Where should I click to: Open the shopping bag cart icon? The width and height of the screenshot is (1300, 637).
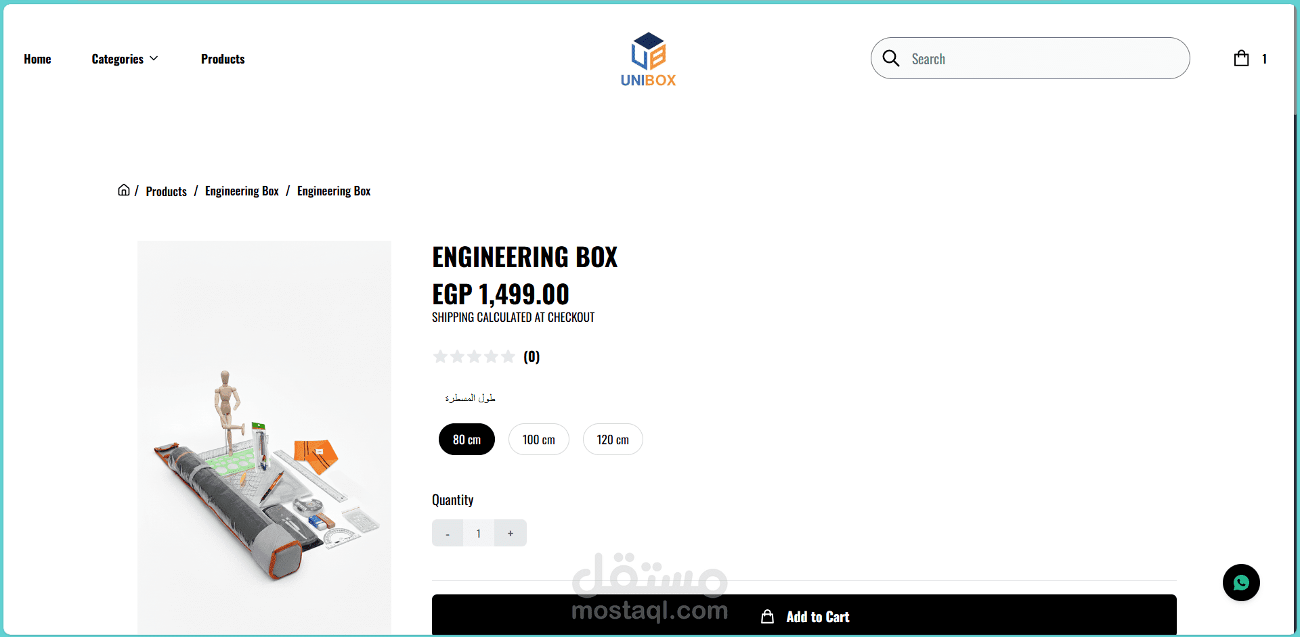coord(1241,58)
